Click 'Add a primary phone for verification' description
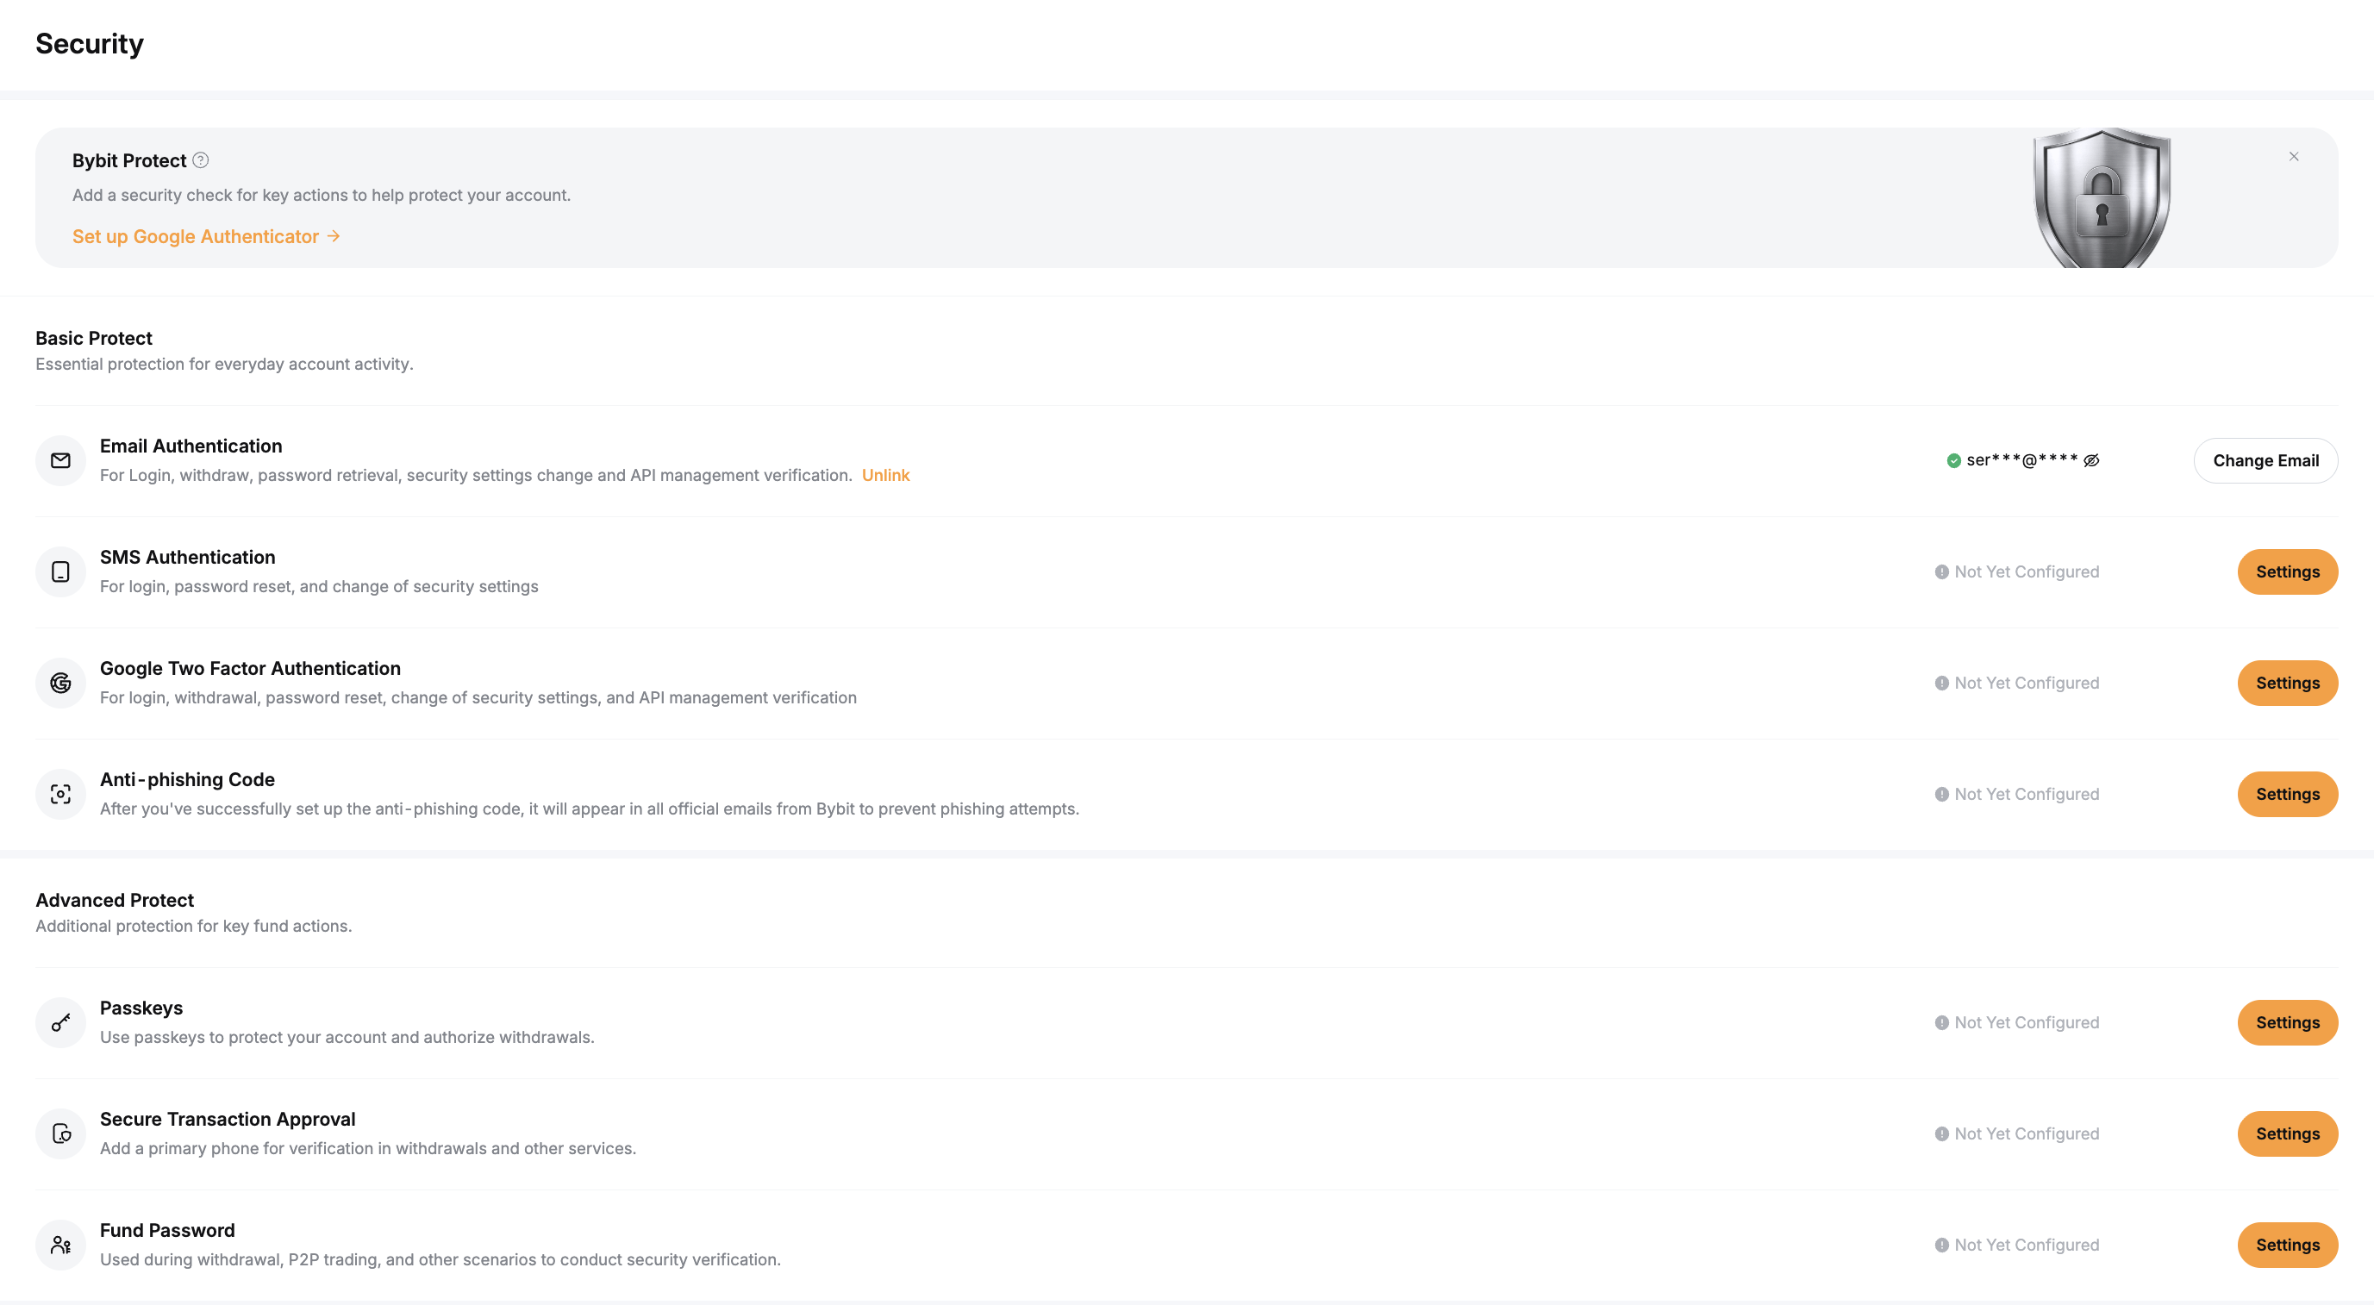2374x1305 pixels. 368,1148
